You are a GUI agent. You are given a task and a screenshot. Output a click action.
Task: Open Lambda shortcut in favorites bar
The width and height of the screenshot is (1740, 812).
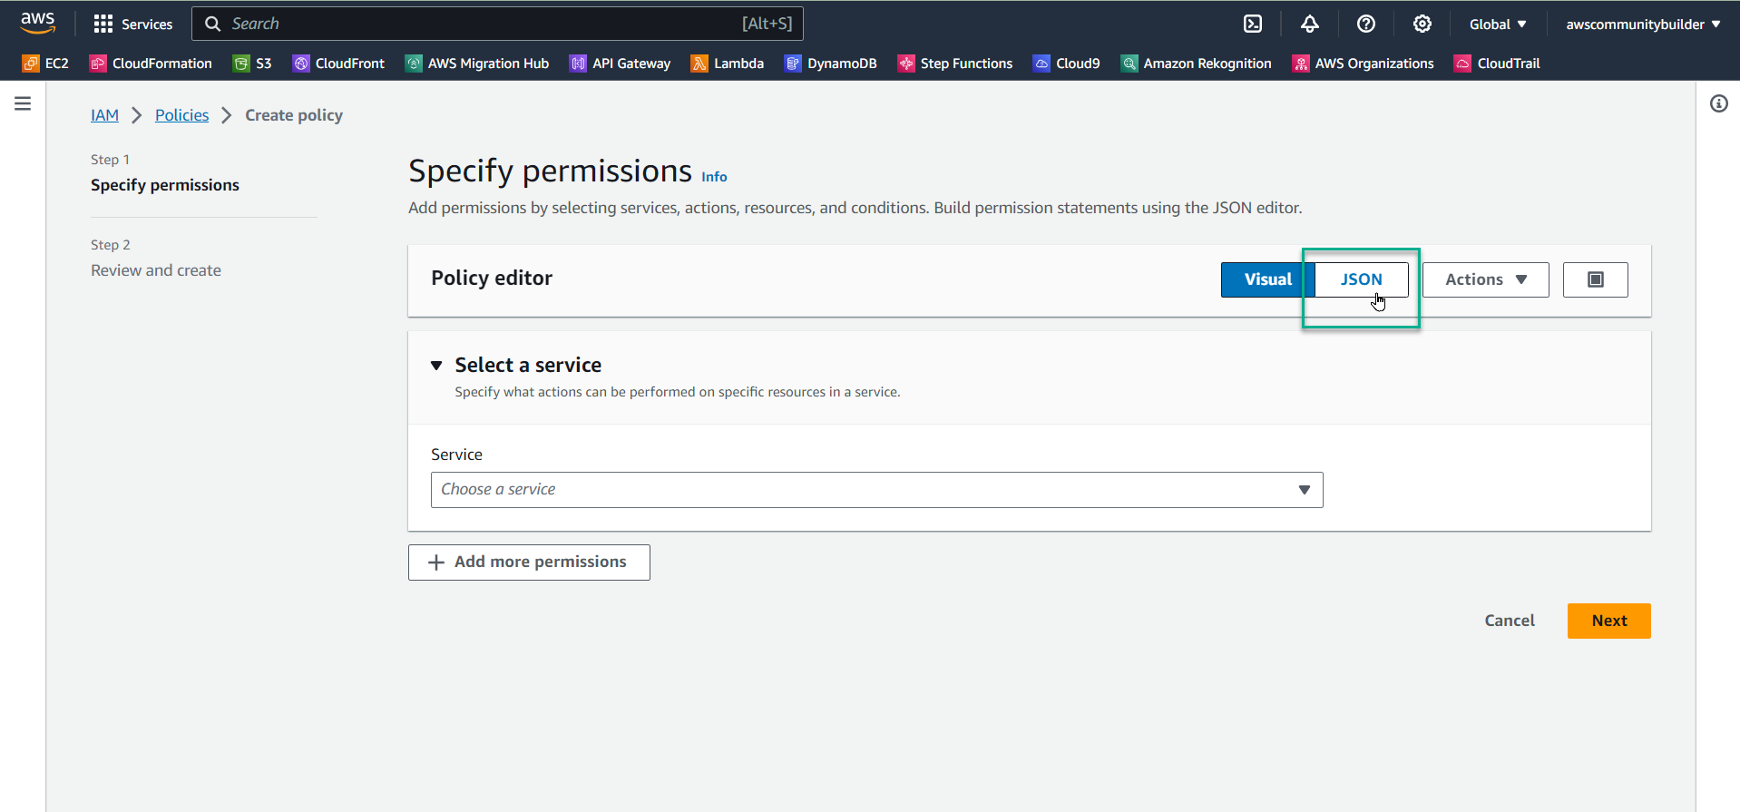pyautogui.click(x=728, y=64)
